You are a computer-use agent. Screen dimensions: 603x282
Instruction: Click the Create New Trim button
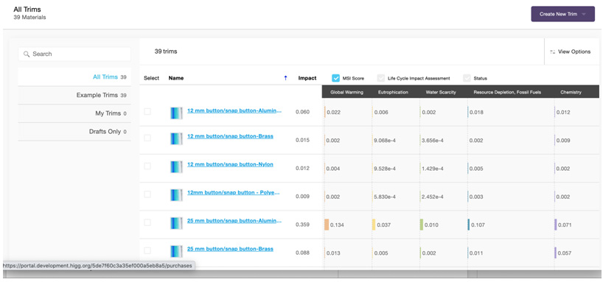(563, 14)
